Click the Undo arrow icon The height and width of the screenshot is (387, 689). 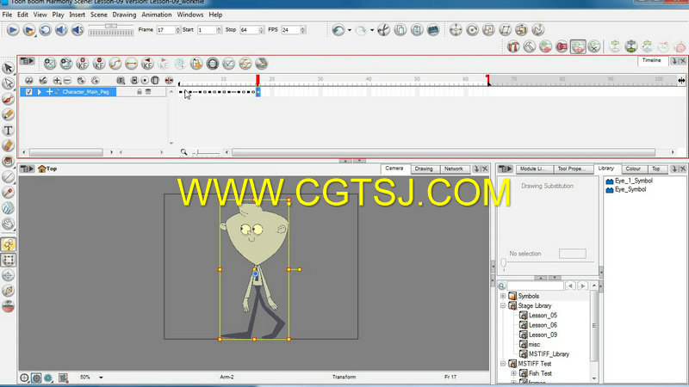tap(338, 30)
